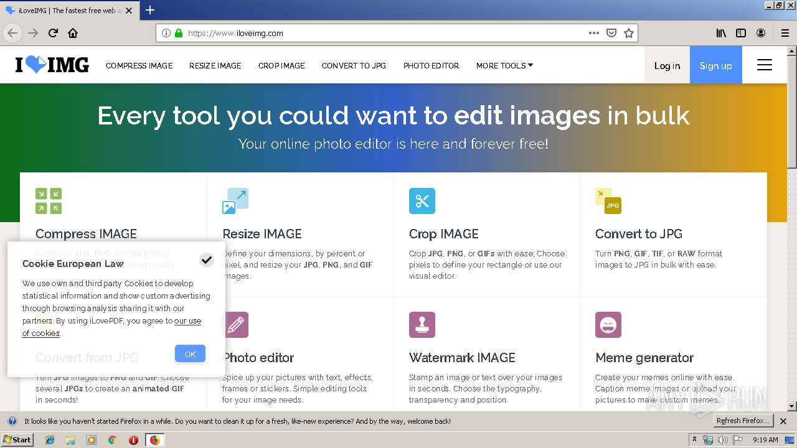The width and height of the screenshot is (797, 448).
Task: Click the Watermark IMAGE title
Action: click(462, 358)
